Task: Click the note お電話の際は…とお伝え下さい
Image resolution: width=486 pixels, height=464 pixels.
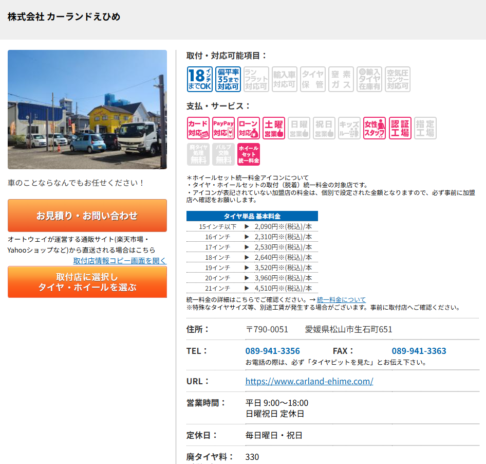Action: tap(337, 362)
